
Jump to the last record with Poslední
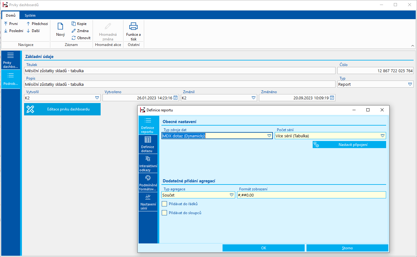[x=14, y=31]
